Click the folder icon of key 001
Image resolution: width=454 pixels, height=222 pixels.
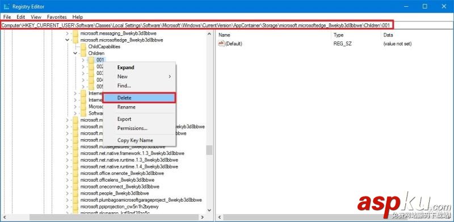coord(91,60)
